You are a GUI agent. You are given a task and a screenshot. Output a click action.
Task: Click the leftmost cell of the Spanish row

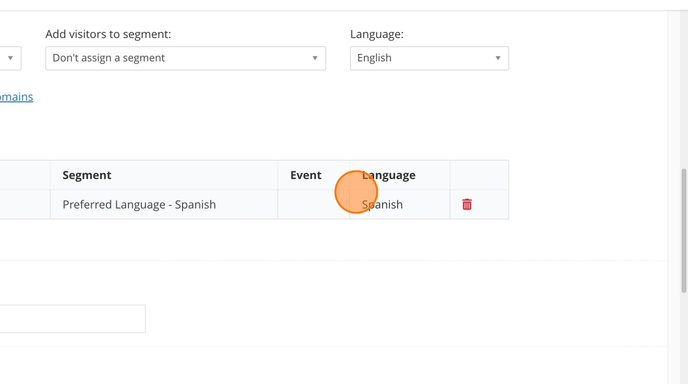[x=25, y=205]
